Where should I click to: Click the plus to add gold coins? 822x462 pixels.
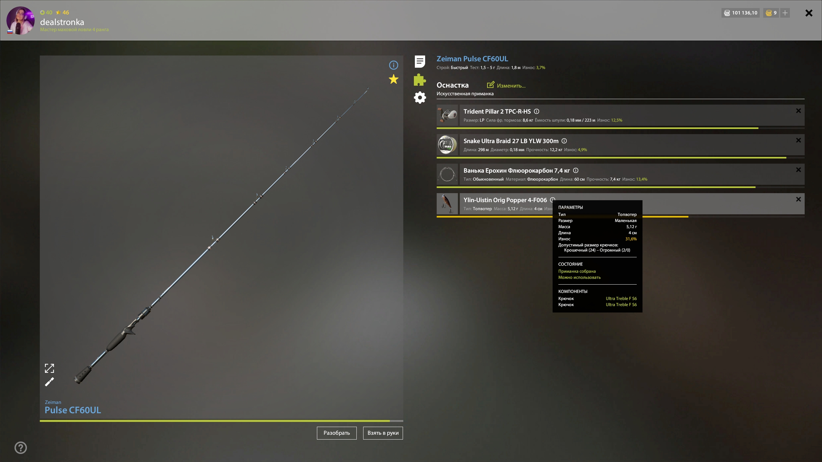click(785, 13)
